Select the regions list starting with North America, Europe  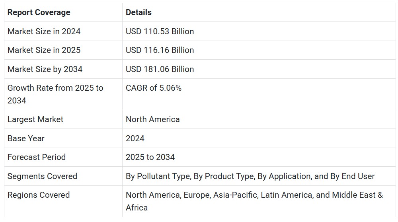(x=254, y=201)
